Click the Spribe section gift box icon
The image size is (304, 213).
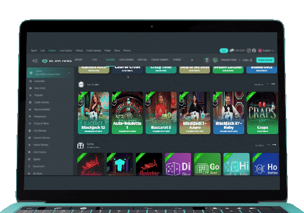[x=81, y=145]
